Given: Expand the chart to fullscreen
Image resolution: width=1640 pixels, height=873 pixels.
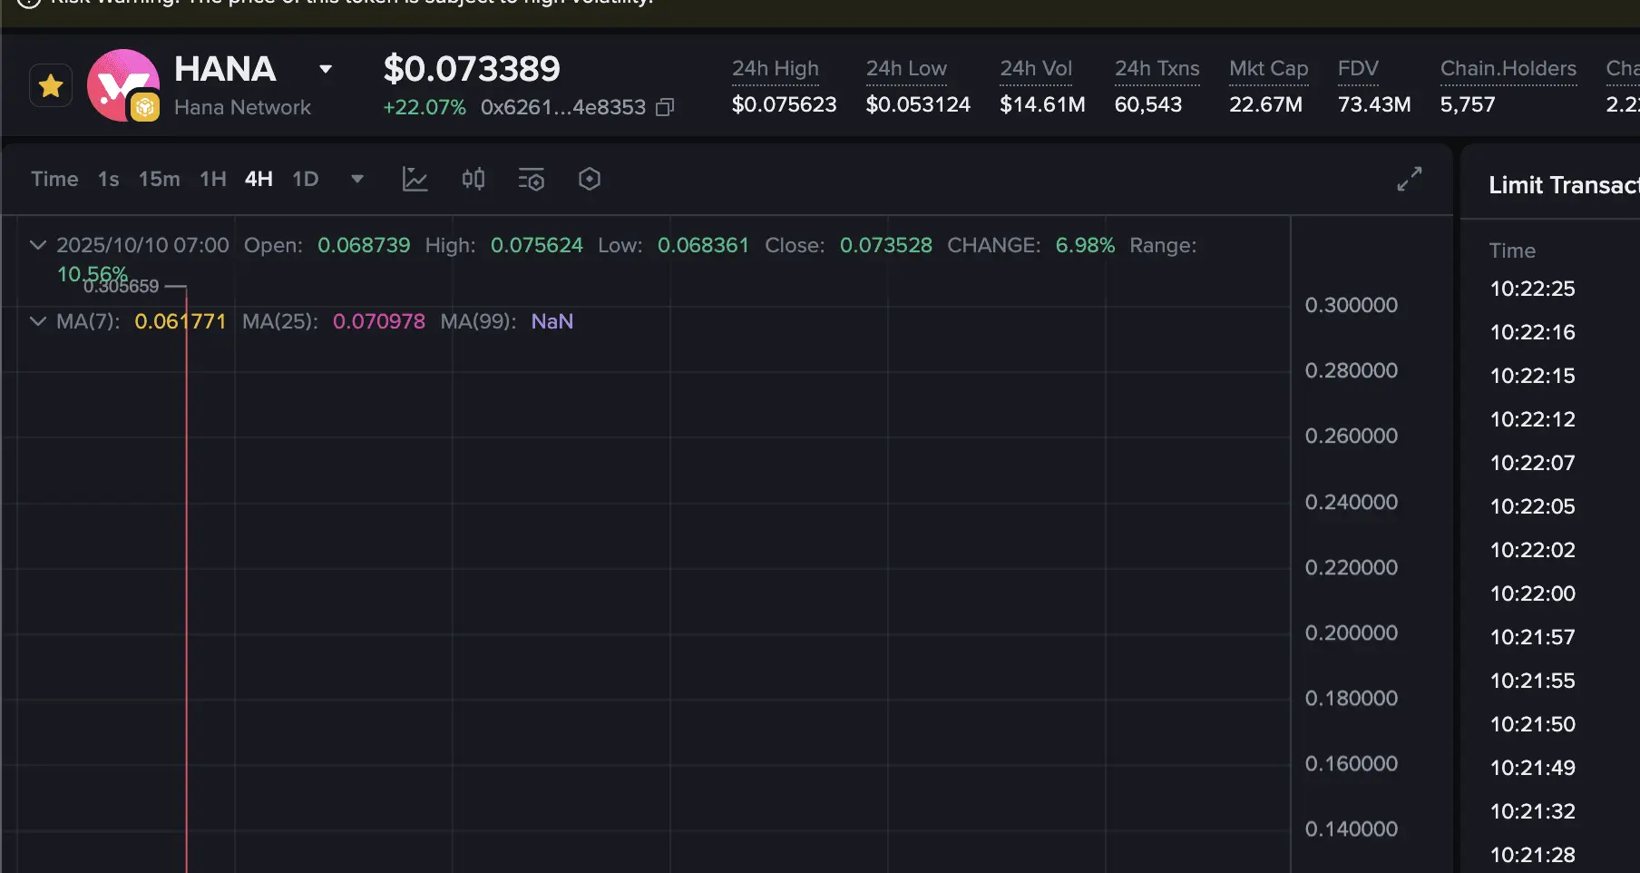Looking at the screenshot, I should click(1410, 179).
